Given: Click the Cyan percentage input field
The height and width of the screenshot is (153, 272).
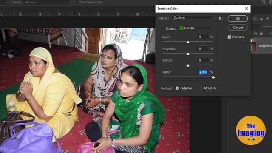Looking at the screenshot, I should 203,37.
